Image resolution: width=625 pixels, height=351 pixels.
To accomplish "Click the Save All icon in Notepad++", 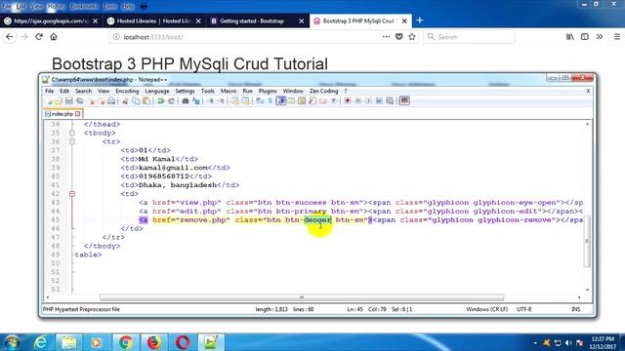I will [80, 101].
